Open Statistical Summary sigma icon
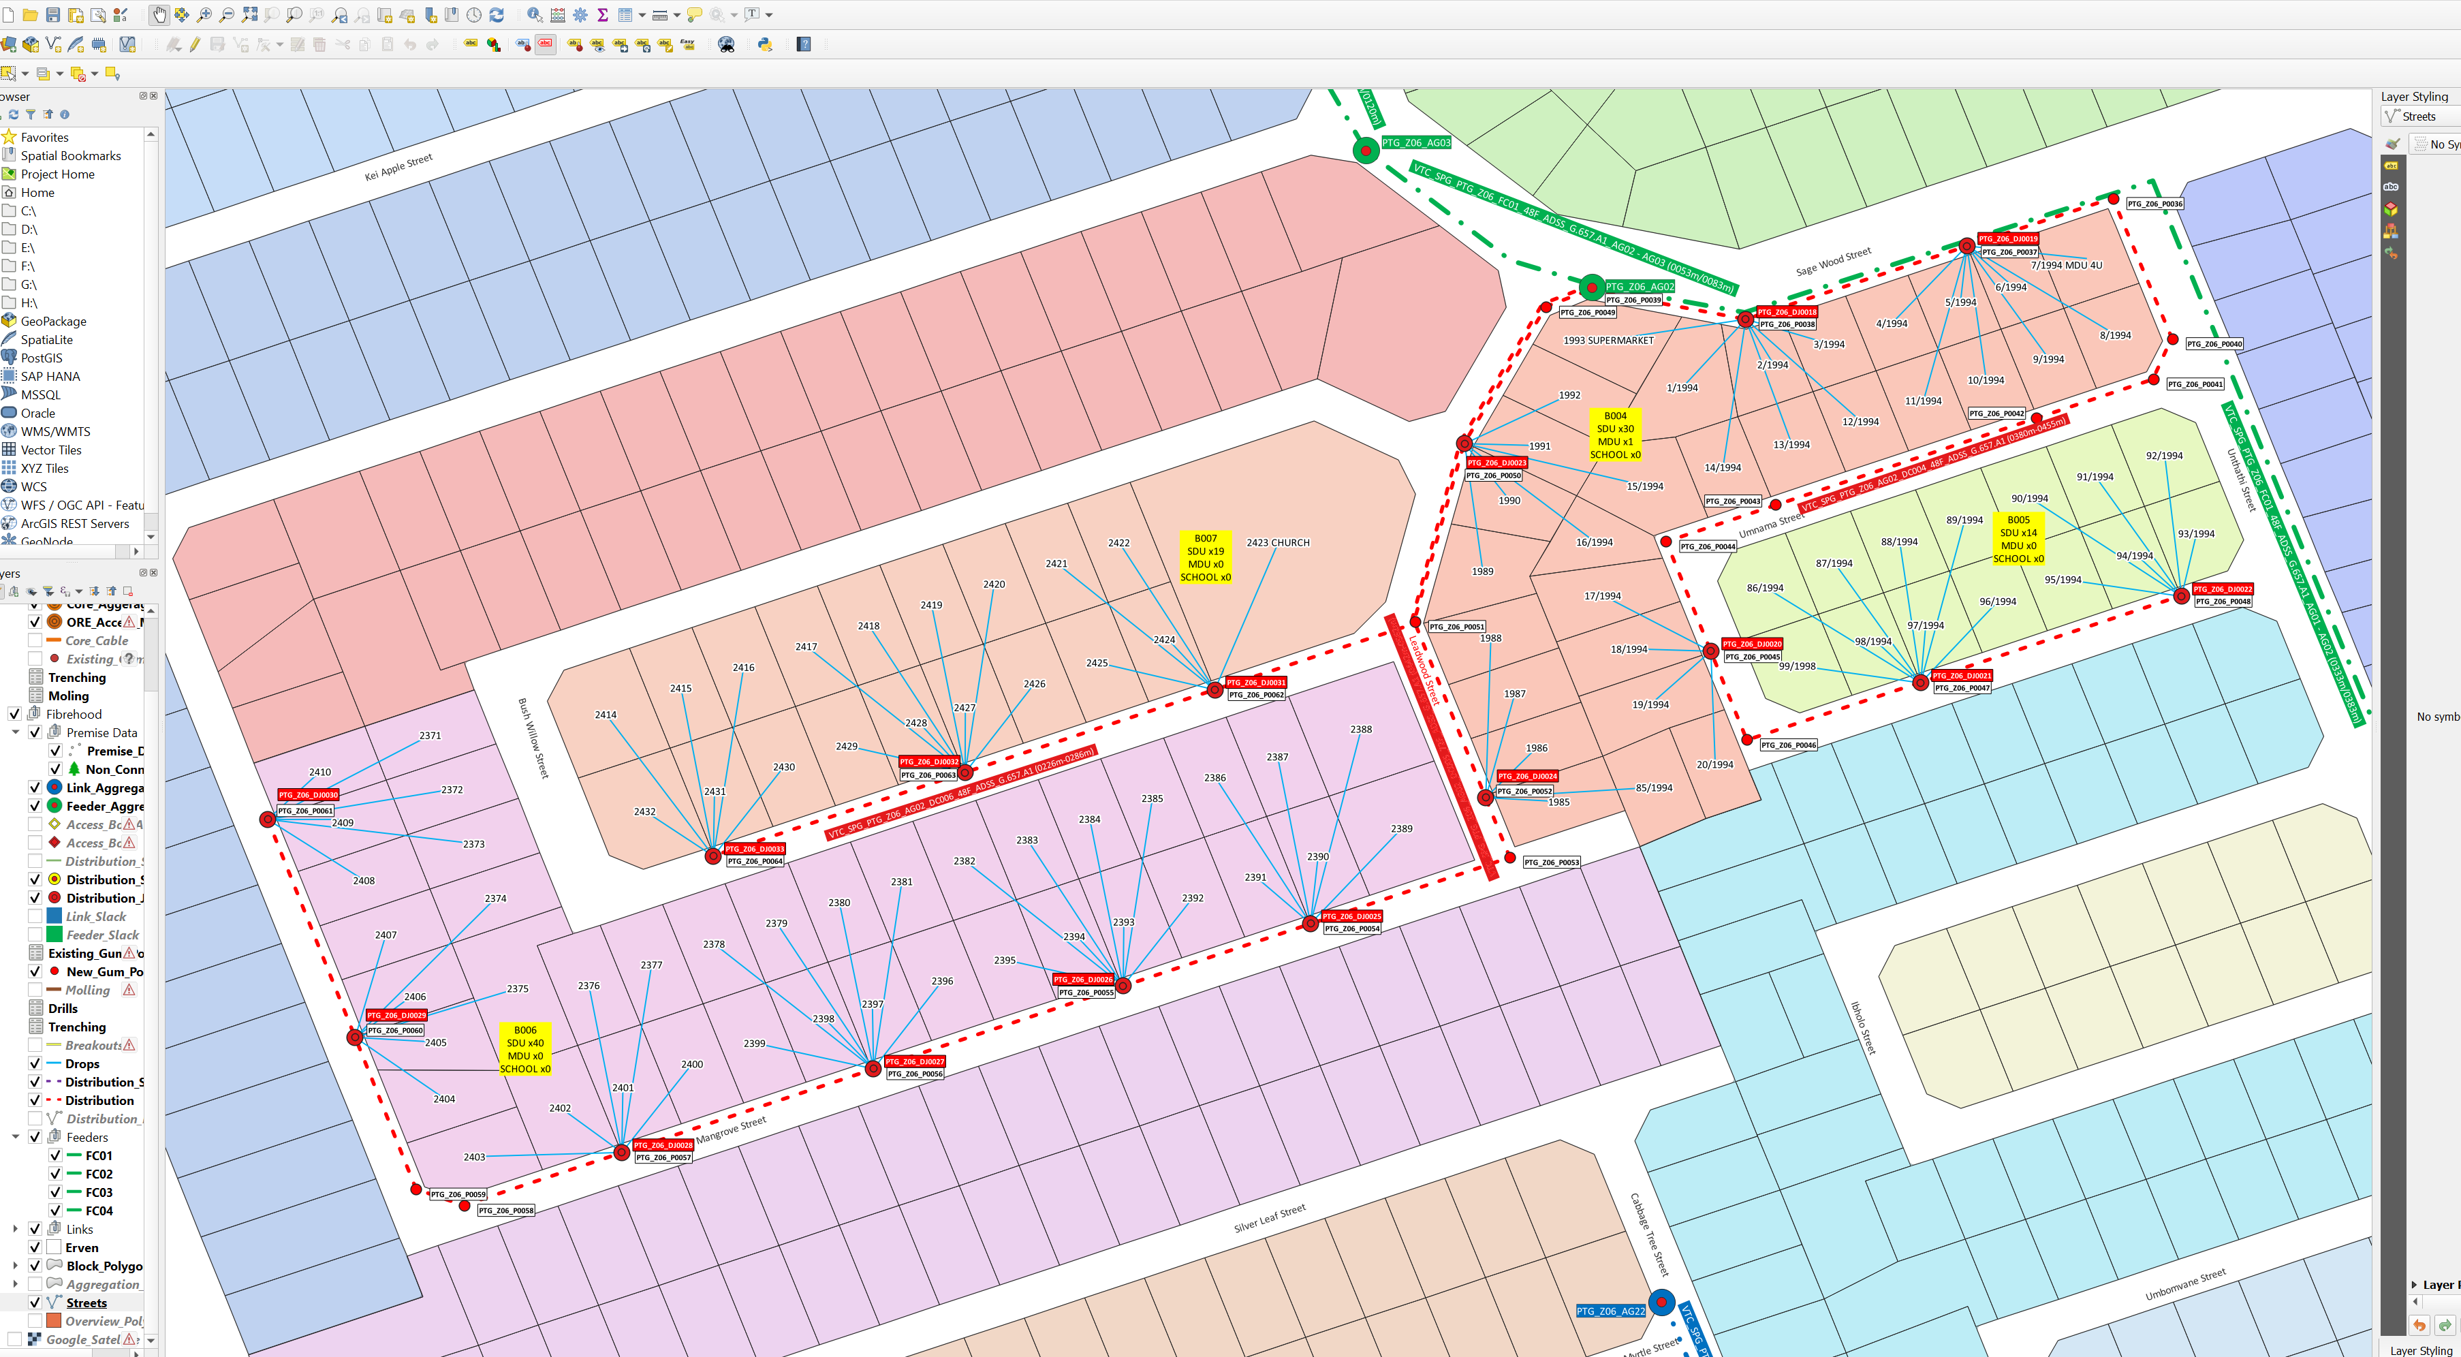 (x=603, y=14)
